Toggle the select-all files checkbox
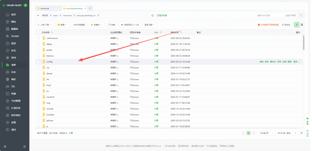Image resolution: width=312 pixels, height=151 pixels. click(38, 32)
